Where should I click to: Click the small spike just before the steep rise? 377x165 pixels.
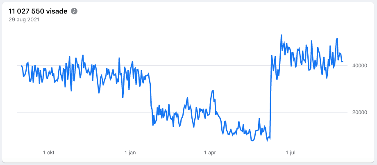259,119
